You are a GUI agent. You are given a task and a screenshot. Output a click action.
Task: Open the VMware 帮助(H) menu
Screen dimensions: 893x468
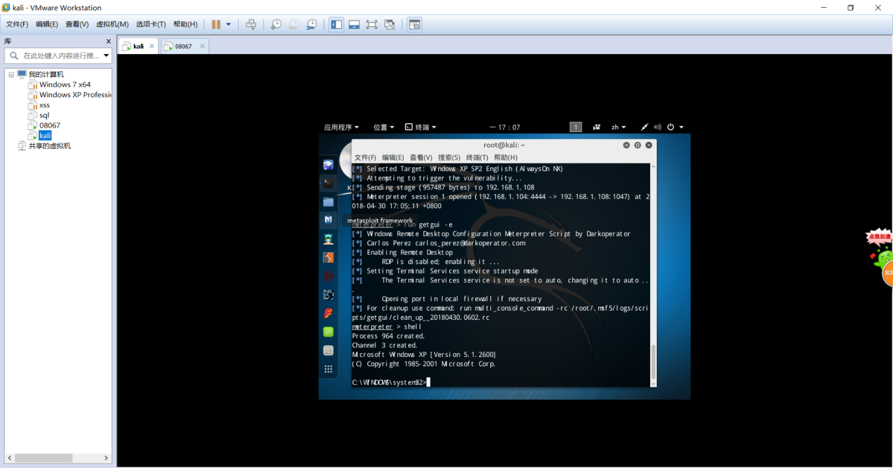pyautogui.click(x=185, y=24)
